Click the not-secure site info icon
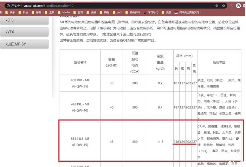Screen dimensions: 246x167 point(8,6)
